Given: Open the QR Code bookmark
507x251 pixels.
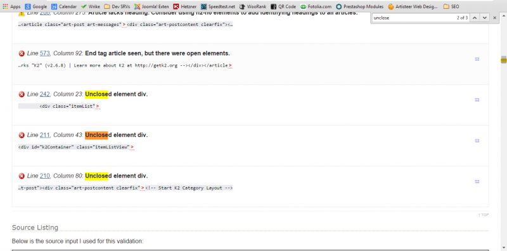Looking at the screenshot, I should (283, 6).
